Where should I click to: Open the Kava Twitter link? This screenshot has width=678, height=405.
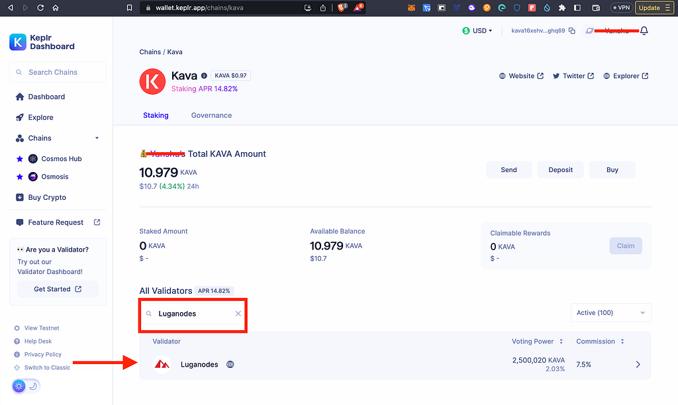(573, 76)
